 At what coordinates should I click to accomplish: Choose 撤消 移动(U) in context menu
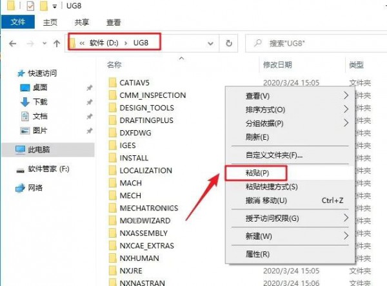290,200
